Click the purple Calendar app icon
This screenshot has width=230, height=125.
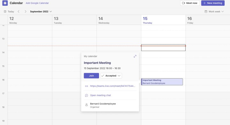(x=5, y=3)
